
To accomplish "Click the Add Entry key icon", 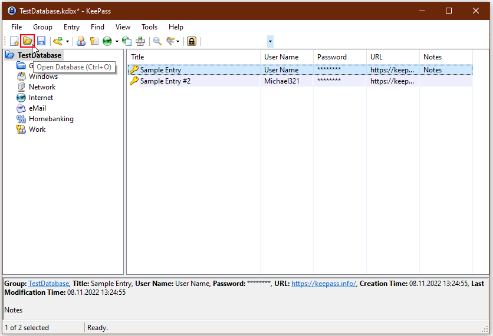I will pyautogui.click(x=58, y=41).
